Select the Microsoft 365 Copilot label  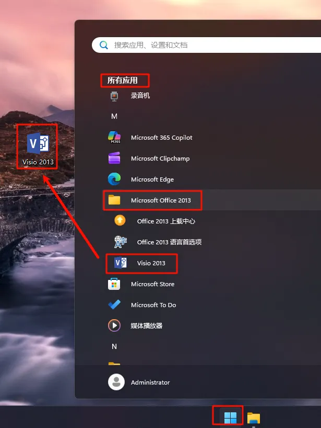click(x=162, y=138)
